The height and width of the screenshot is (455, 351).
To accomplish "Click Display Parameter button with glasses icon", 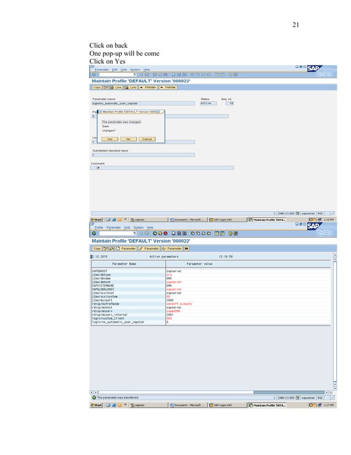I will point(172,248).
